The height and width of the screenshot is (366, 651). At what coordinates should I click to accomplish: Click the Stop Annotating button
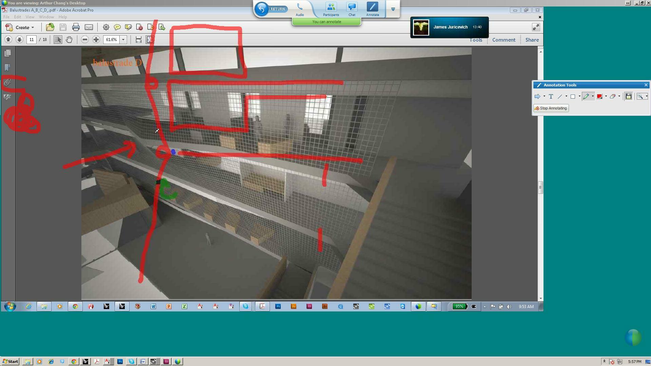[x=551, y=108]
